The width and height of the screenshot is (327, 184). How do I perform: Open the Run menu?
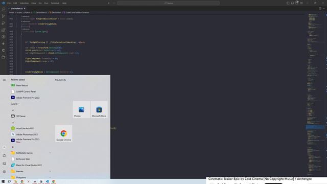pyautogui.click(x=46, y=3)
